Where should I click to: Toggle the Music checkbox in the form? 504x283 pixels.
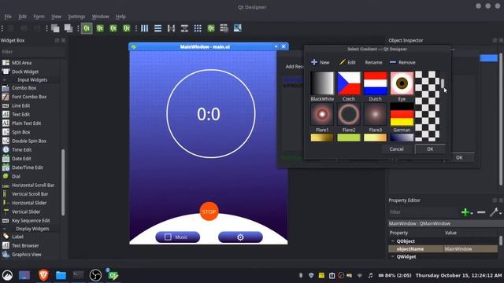[168, 237]
